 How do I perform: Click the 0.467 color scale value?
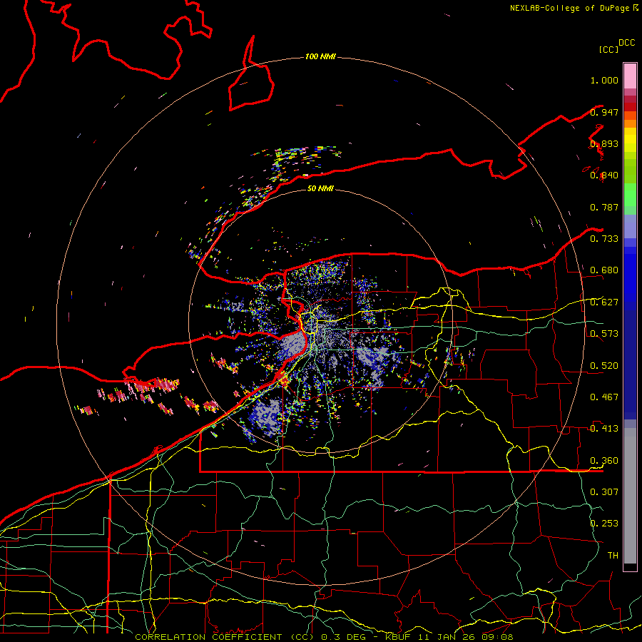(x=604, y=397)
